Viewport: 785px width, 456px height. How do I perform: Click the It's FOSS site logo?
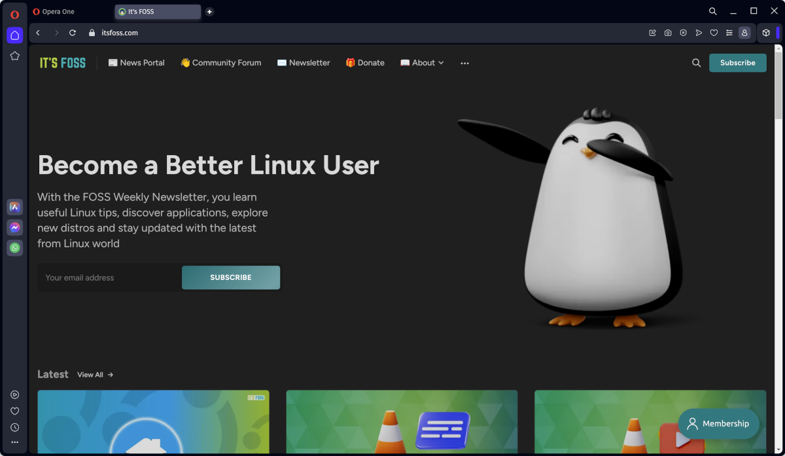[62, 62]
